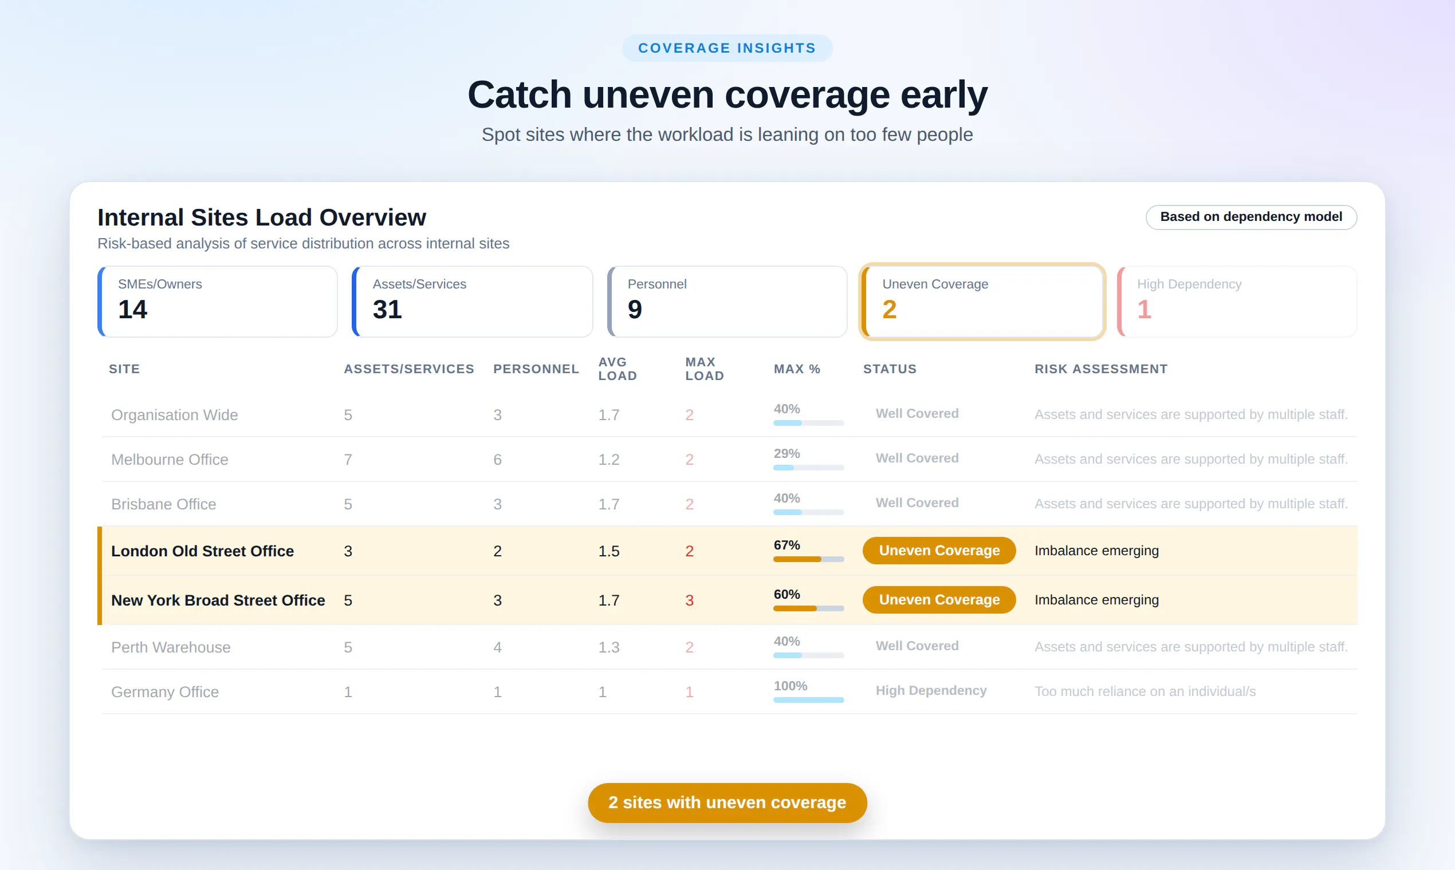Click London's 67% progress bar
The width and height of the screenshot is (1455, 870).
pos(808,559)
